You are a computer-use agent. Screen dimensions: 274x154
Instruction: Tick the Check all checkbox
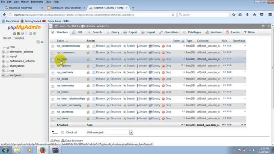click(63, 133)
